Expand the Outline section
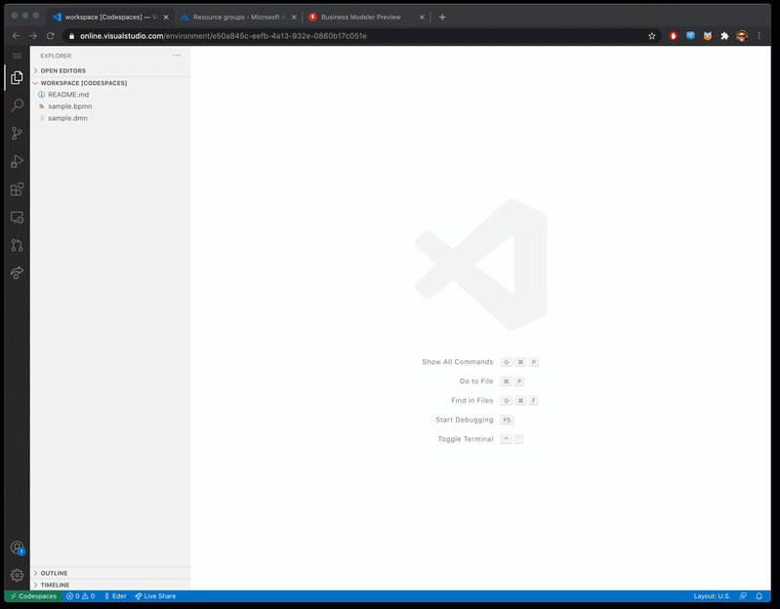The width and height of the screenshot is (780, 609). pos(54,573)
